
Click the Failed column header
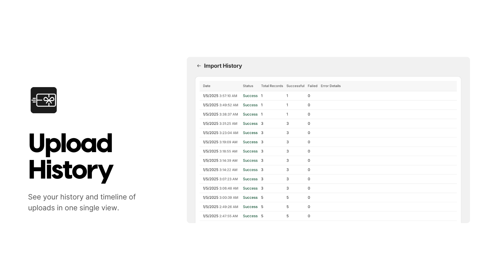[x=312, y=86]
